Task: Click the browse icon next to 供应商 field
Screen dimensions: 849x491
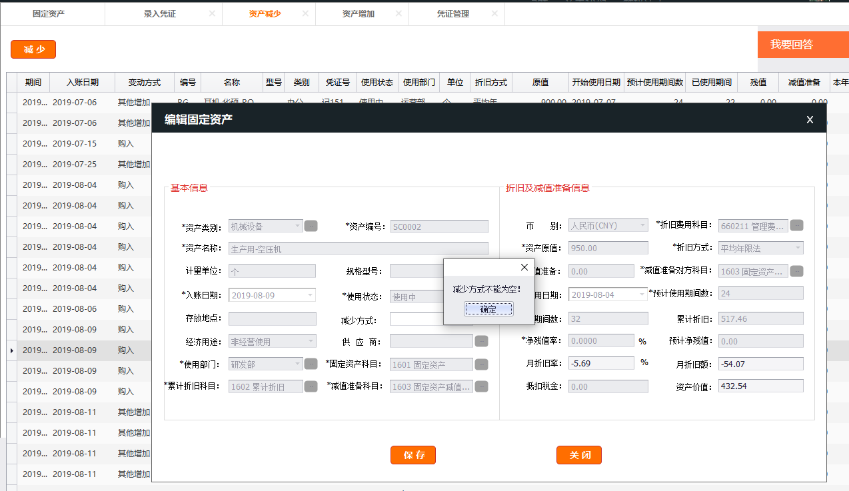Action: pos(481,341)
